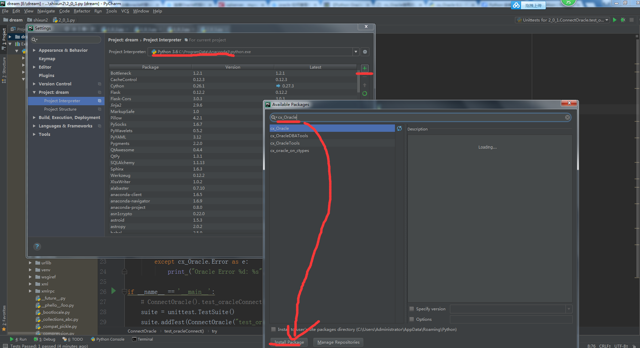Open the Settings help question mark
This screenshot has height=348, width=640.
click(x=37, y=246)
